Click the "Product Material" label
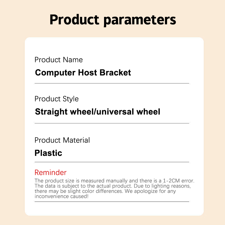 (x=62, y=140)
